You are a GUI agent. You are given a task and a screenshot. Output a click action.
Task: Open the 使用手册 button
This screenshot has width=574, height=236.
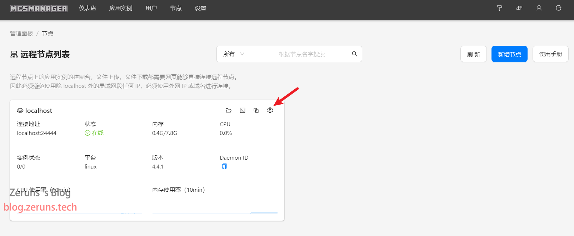click(550, 54)
